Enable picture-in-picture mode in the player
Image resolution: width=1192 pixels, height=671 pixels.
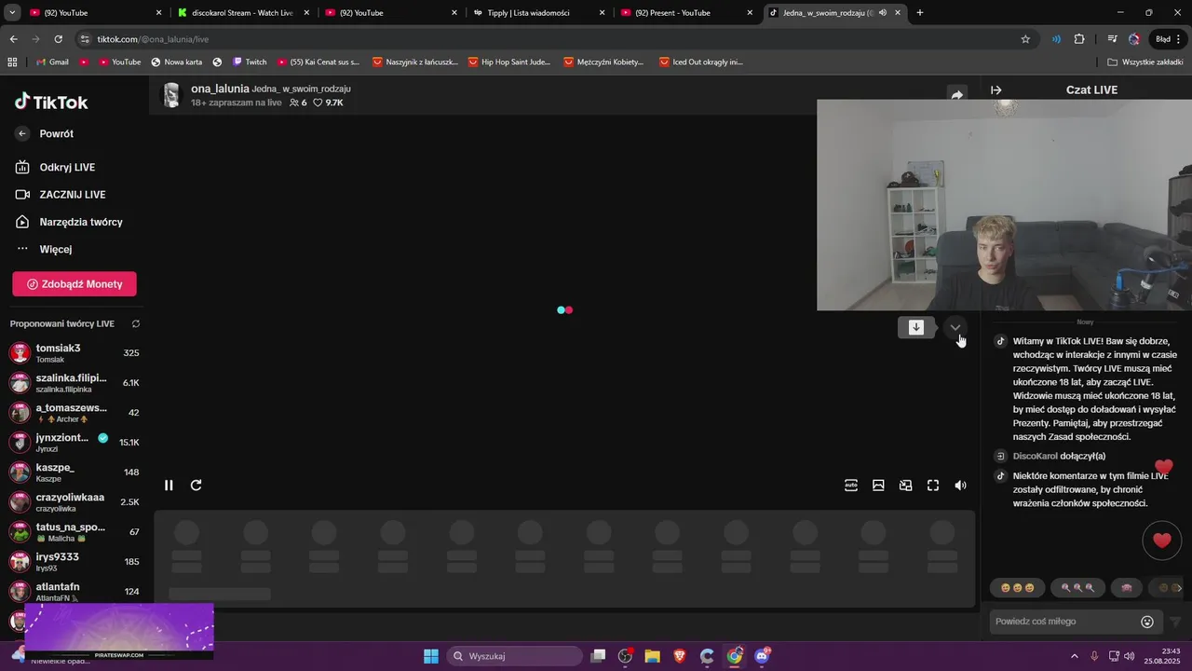coord(905,485)
